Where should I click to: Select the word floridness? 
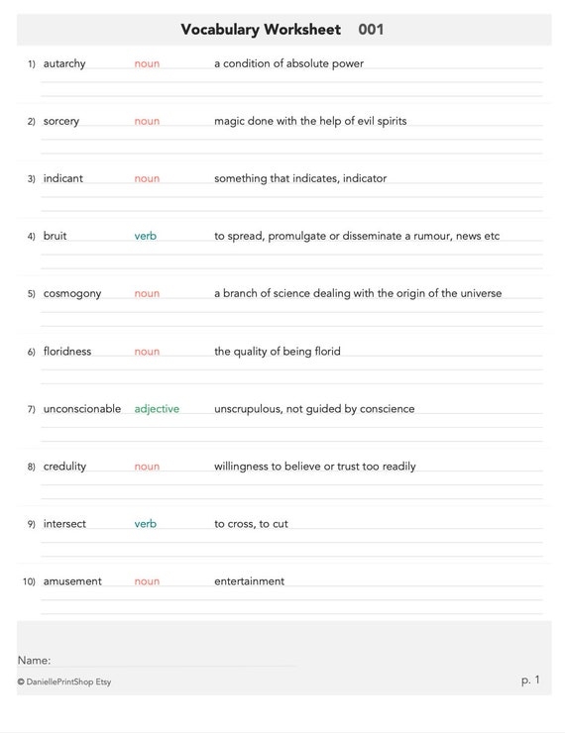pyautogui.click(x=66, y=352)
